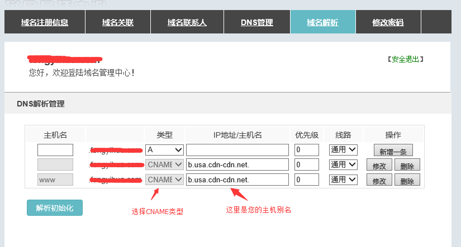Click the empty IP address field in new row
This screenshot has height=247, width=461.
(237, 150)
